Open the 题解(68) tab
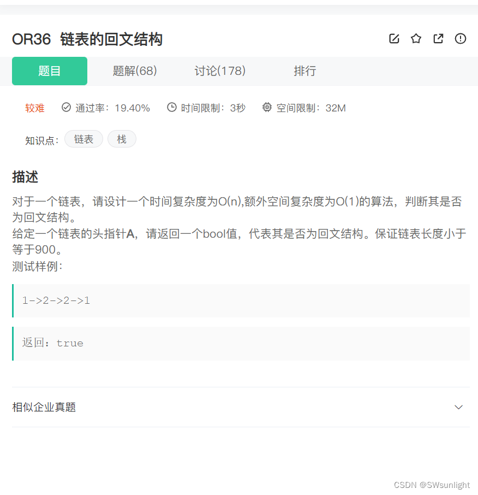478x495 pixels. (x=135, y=71)
